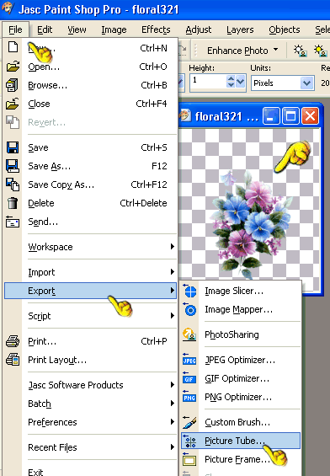
Task: Choose Exit from File menu
Action: pos(90,472)
